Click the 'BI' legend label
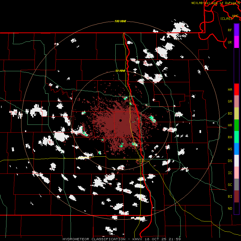Screen dimensions: 241x241 (230, 197)
